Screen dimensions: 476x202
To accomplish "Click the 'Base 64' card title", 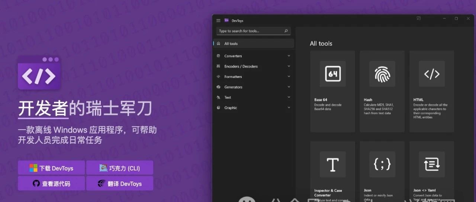I will [321, 100].
